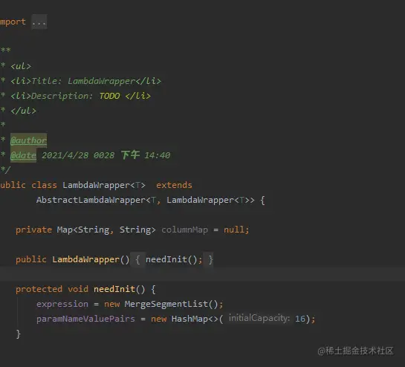This screenshot has height=367, width=405.
Task: Place cursor on the highlighted empty line
Action: [x=202, y=274]
